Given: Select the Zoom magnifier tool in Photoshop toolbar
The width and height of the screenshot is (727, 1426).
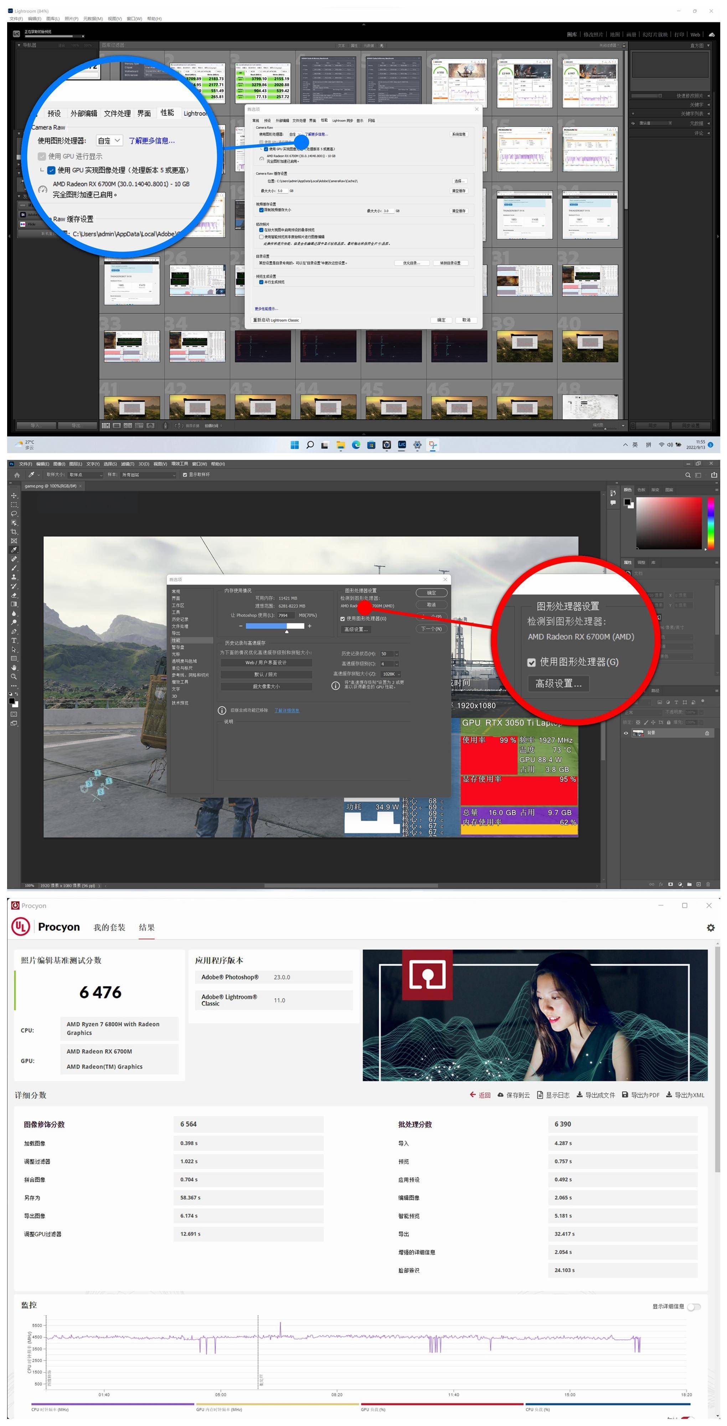Looking at the screenshot, I should (14, 677).
